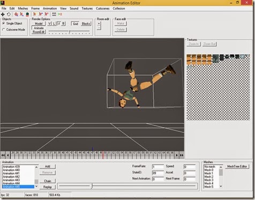Jump to the first frame with double-left arrows

coord(3,155)
